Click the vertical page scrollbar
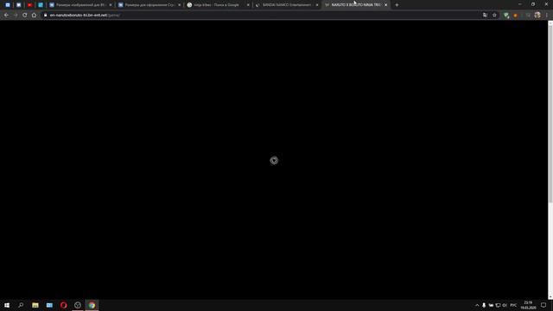This screenshot has width=553, height=311. [x=550, y=113]
